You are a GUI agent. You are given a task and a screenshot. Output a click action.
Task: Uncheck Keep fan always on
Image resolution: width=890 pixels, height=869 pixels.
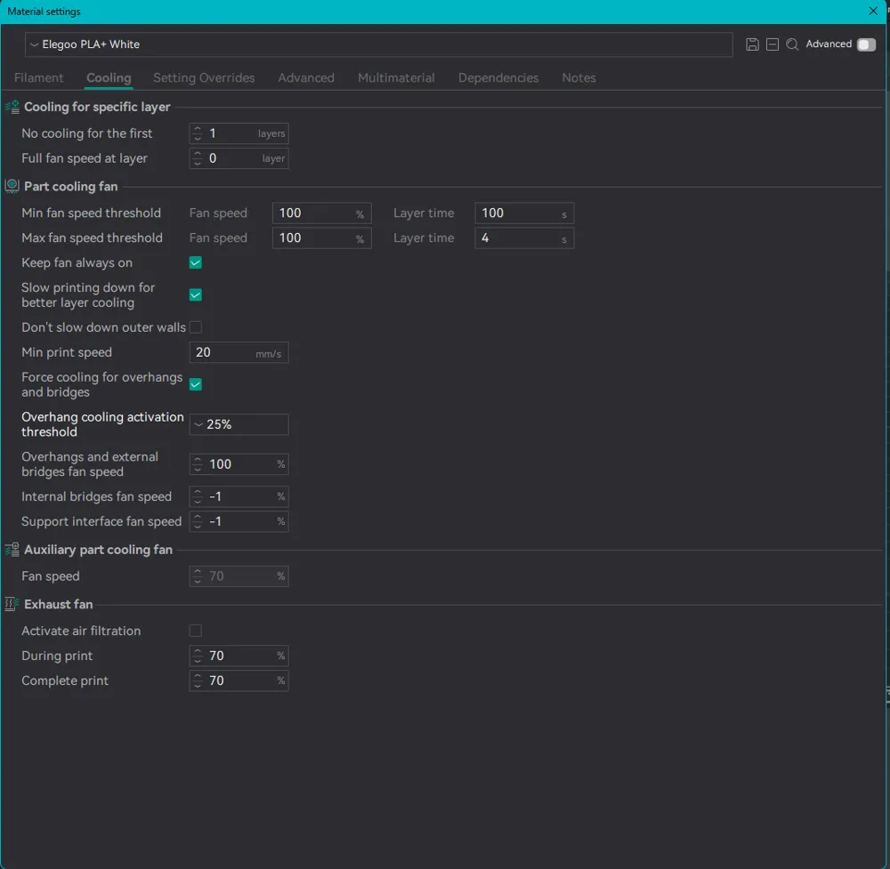tap(196, 263)
